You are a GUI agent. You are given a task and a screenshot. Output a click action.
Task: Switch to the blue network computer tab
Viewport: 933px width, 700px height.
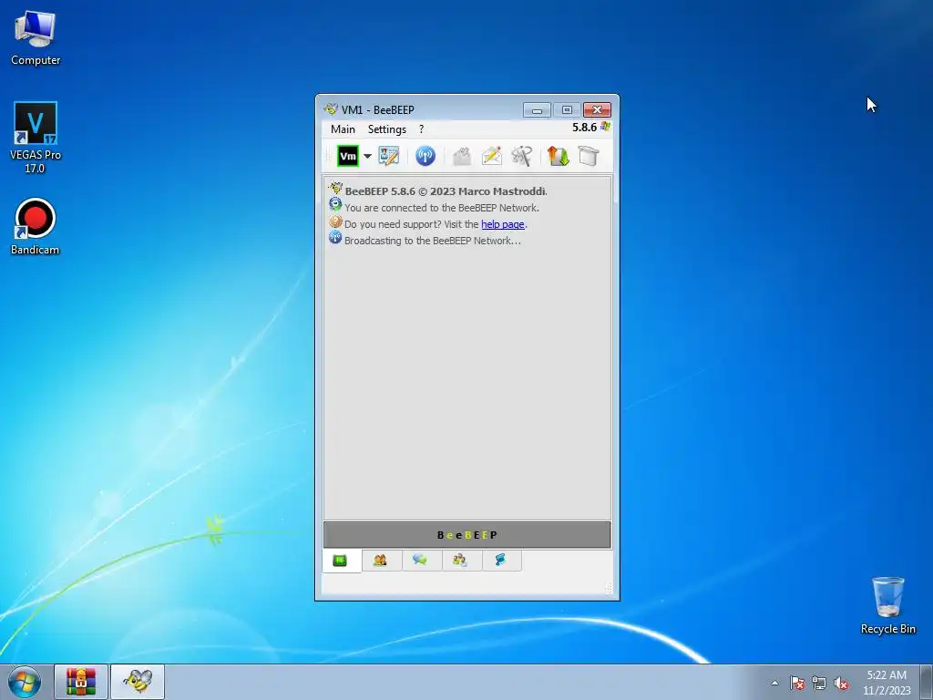point(500,561)
